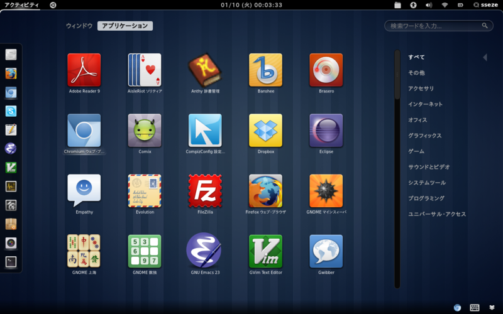The width and height of the screenshot is (503, 314).
Task: Click the spinner icon beside アクティビティ
Action: 53,5
